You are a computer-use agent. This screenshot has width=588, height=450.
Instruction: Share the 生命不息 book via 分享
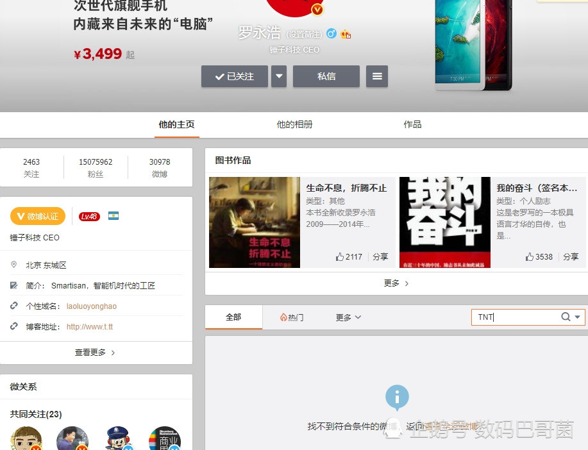tap(380, 257)
